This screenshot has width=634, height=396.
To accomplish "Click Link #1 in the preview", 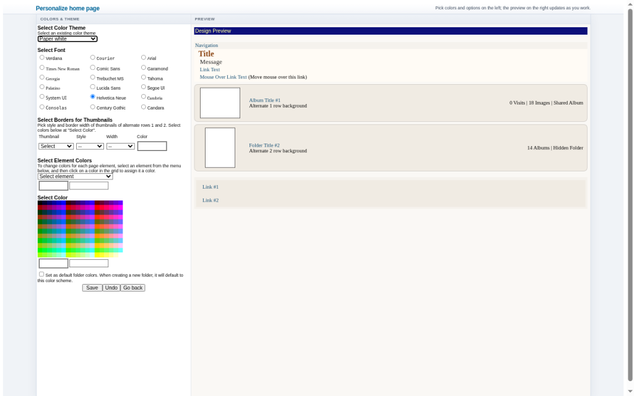I will [x=211, y=187].
